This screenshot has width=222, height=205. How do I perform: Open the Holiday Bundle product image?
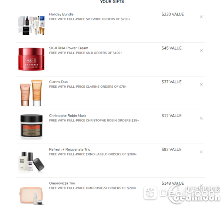click(31, 25)
